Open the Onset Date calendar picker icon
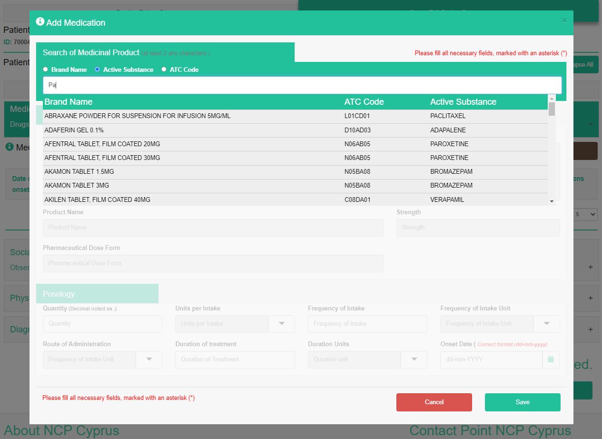Viewport: 602px width, 439px height. pos(551,359)
